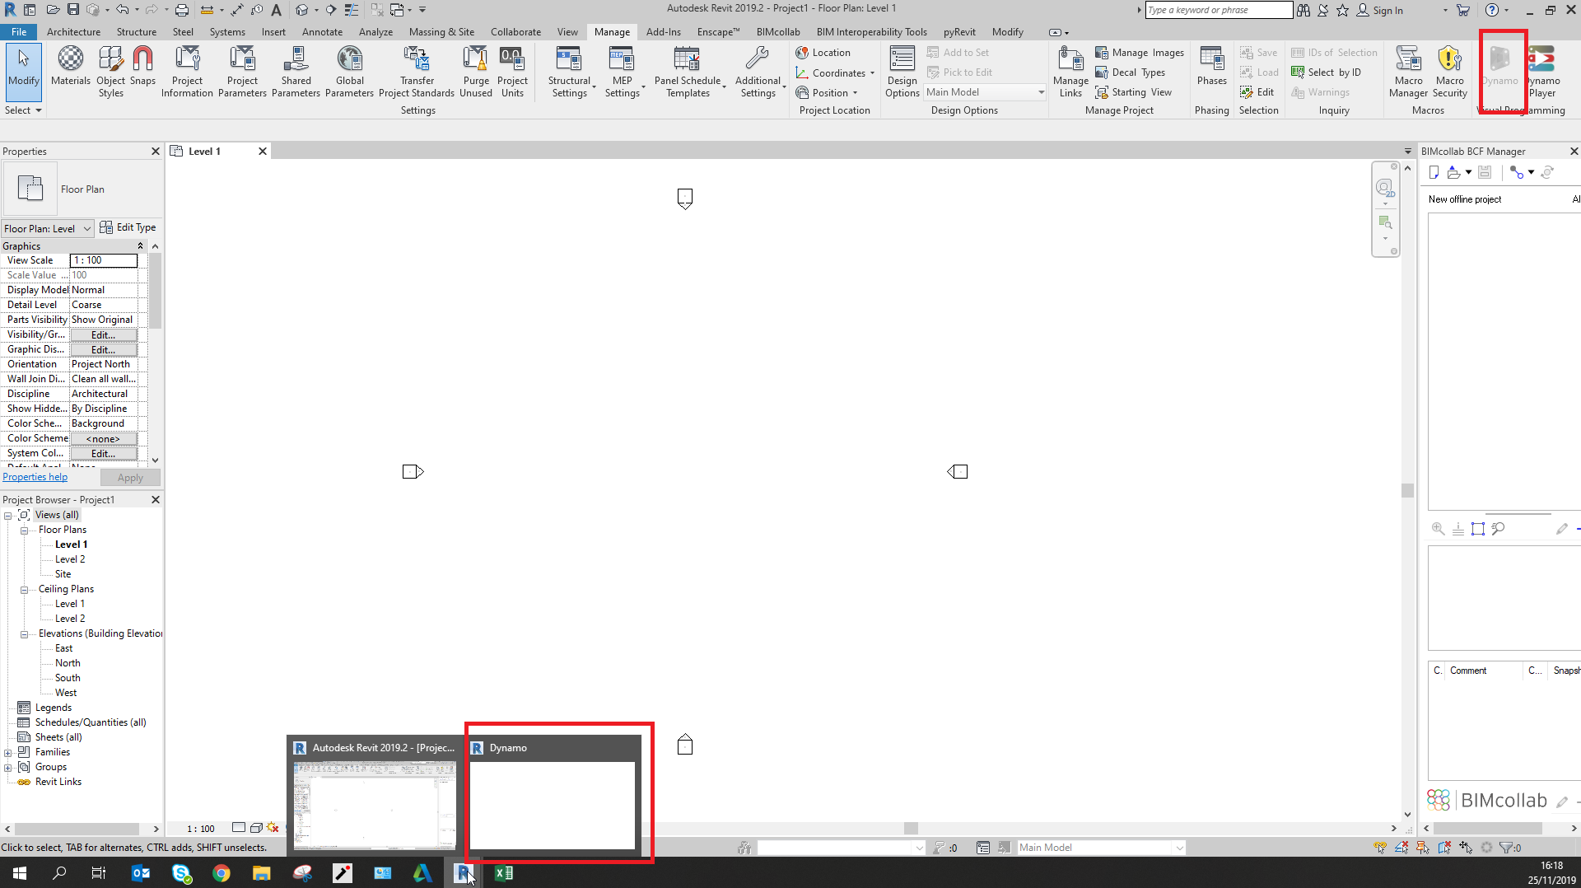The height and width of the screenshot is (888, 1581).
Task: Create new BCF file in BIMcollab panel
Action: tap(1434, 172)
